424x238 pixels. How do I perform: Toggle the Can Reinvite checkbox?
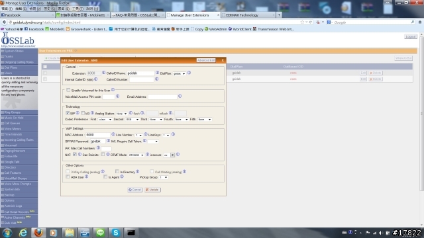coord(103,154)
